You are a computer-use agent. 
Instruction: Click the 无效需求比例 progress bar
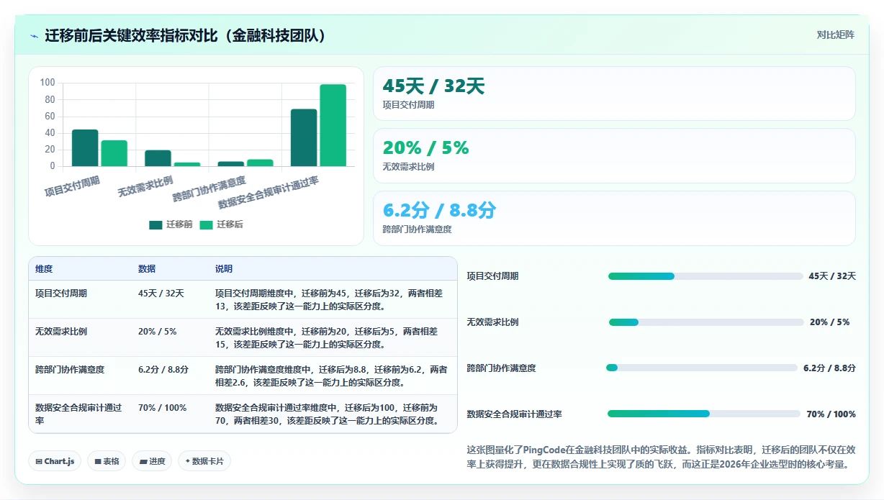tap(706, 322)
